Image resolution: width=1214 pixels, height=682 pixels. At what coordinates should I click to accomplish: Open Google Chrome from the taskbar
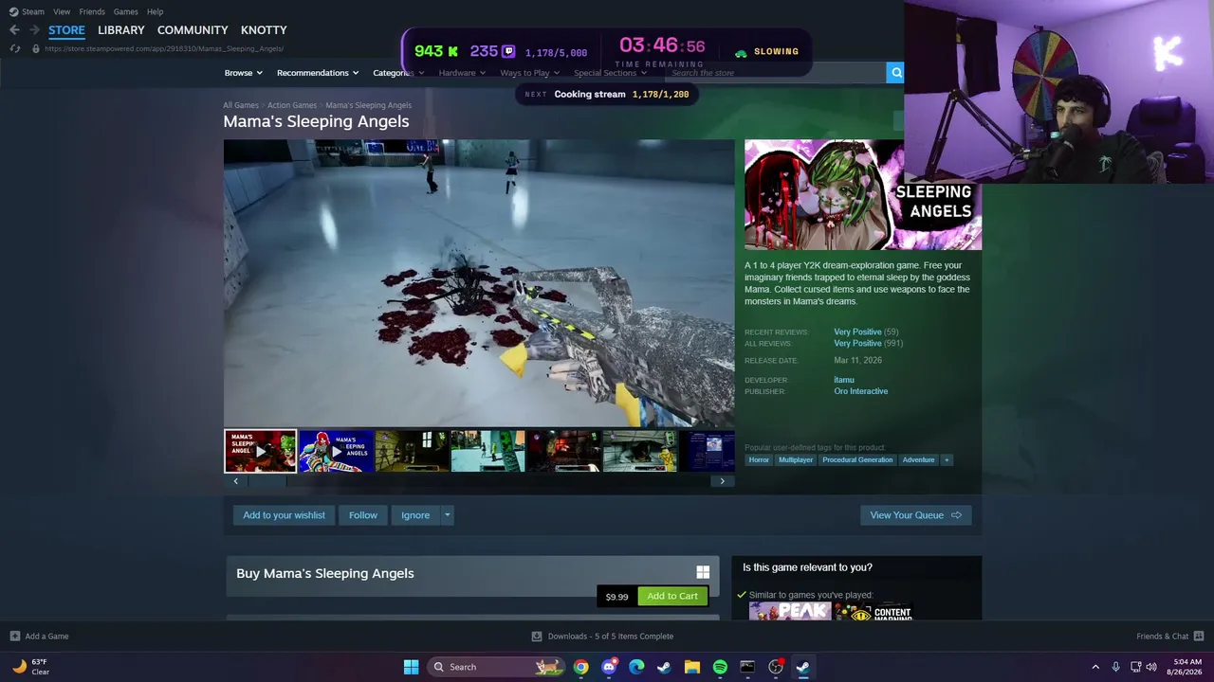click(x=580, y=667)
